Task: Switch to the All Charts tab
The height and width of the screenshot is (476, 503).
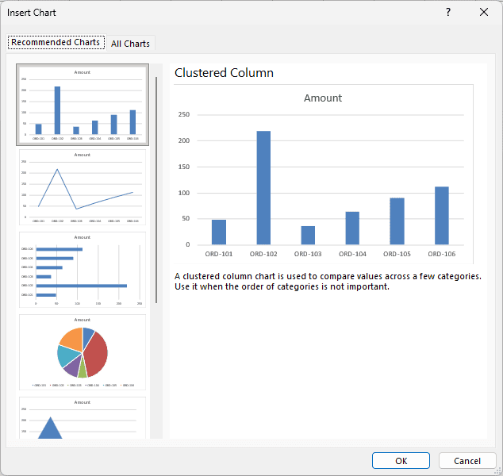Action: pyautogui.click(x=130, y=44)
